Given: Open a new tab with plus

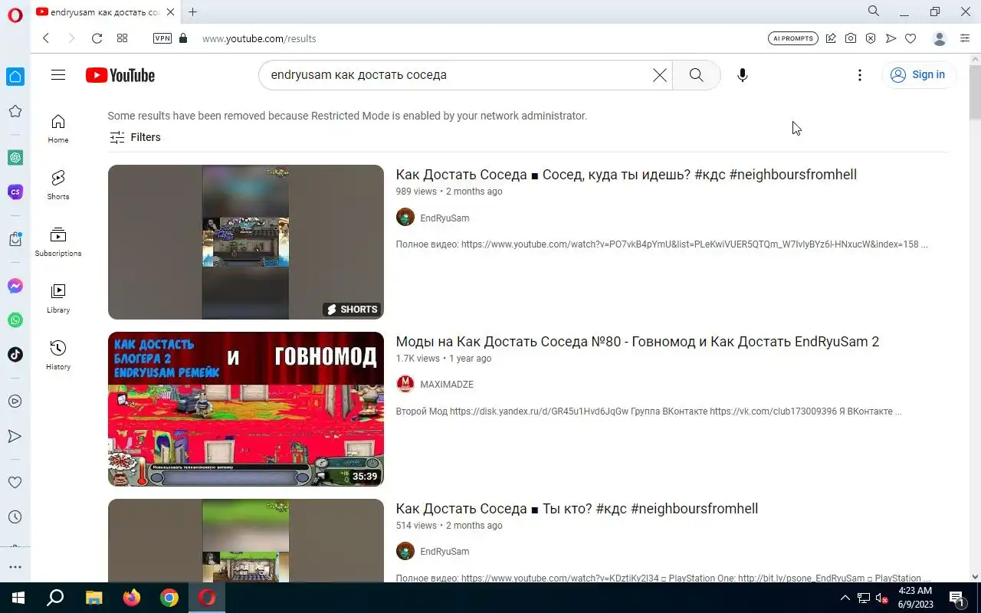Looking at the screenshot, I should (x=193, y=12).
